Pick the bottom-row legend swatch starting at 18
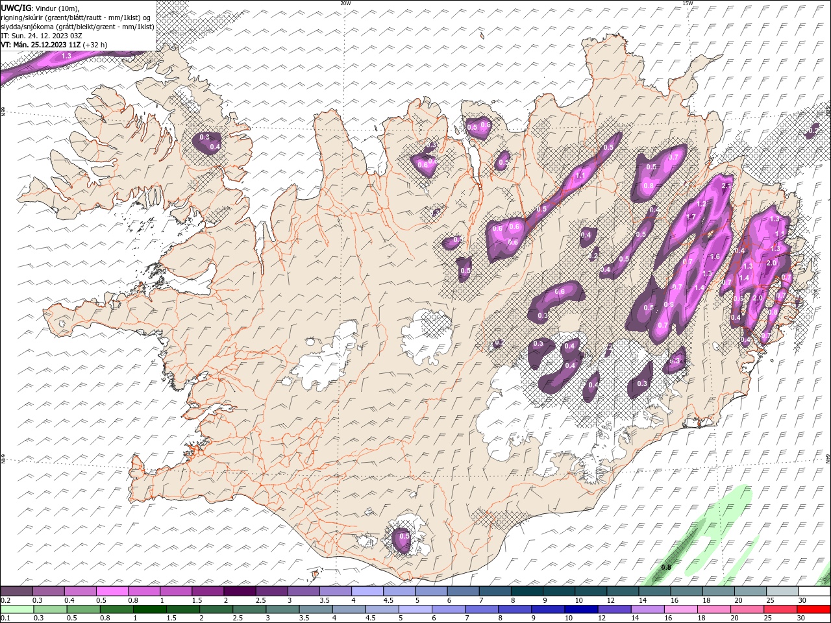 pos(714,609)
